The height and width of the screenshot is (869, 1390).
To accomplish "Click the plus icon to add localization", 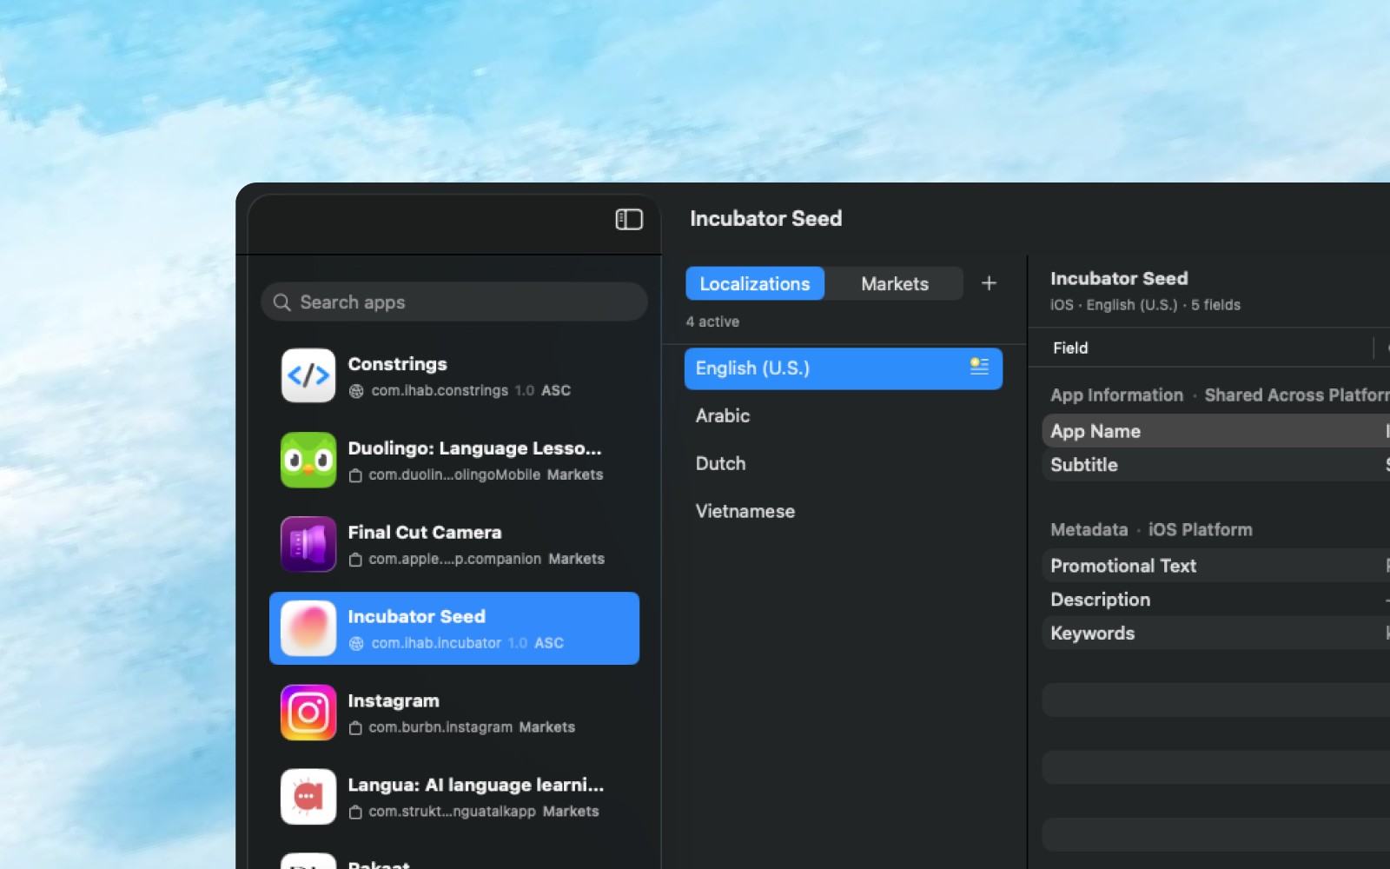I will coord(989,283).
